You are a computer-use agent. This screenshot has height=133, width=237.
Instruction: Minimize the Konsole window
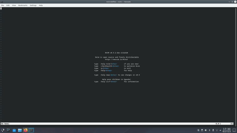229,2
